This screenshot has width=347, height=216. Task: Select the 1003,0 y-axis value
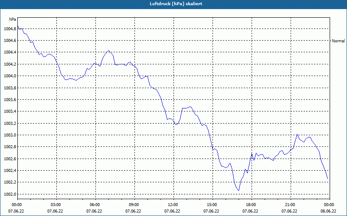pos(10,135)
